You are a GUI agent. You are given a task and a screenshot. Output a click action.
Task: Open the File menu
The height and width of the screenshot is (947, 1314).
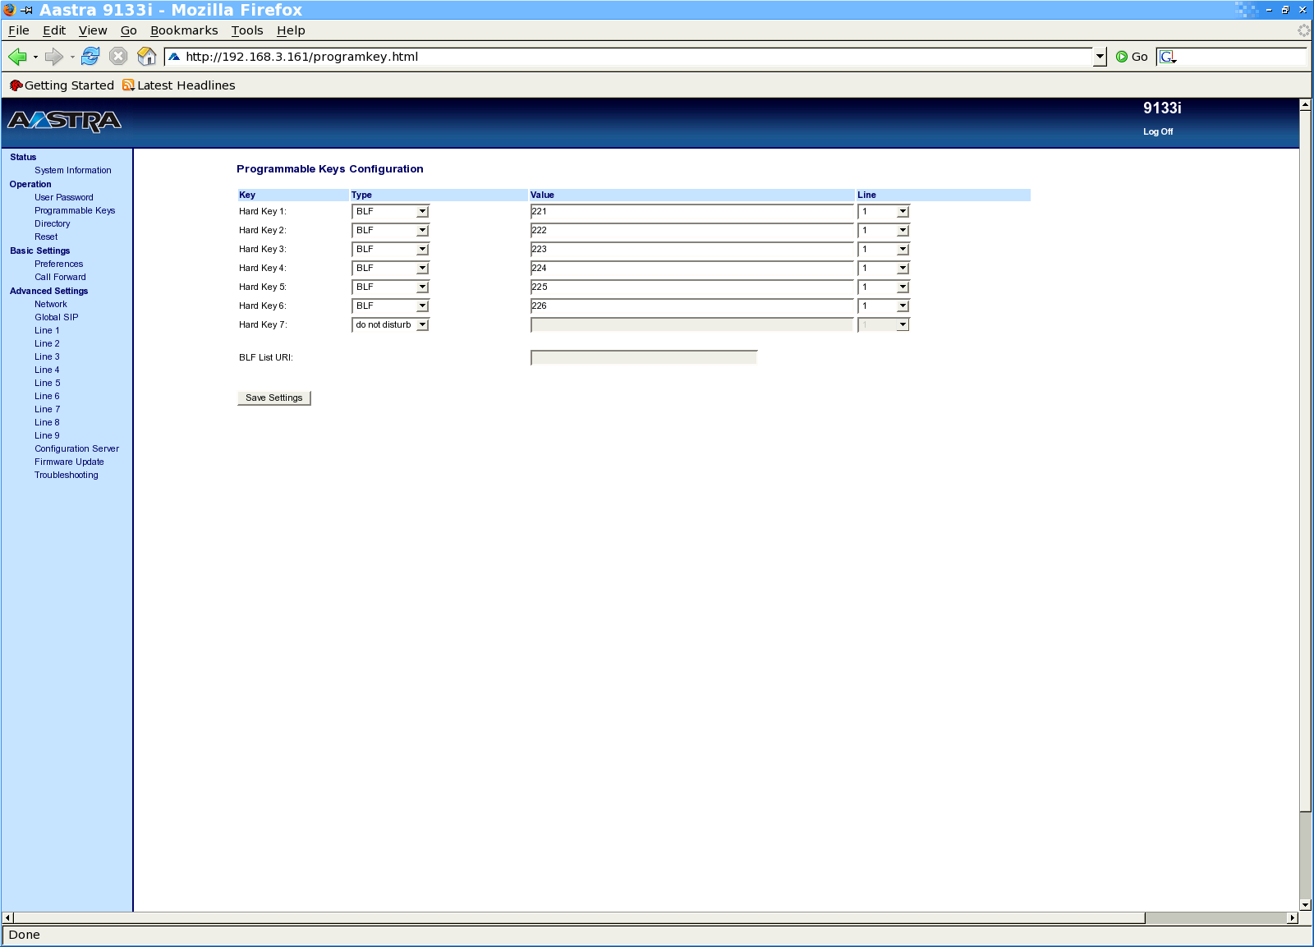pyautogui.click(x=19, y=30)
